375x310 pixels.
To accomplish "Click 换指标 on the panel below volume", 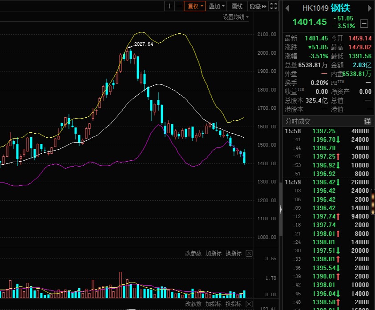I will click(x=234, y=304).
